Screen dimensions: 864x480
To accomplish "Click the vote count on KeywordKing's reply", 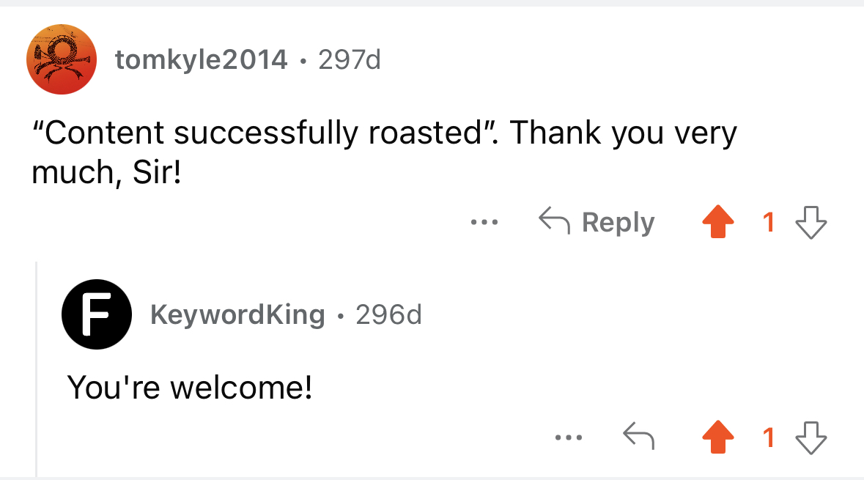I will point(769,438).
